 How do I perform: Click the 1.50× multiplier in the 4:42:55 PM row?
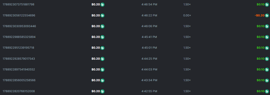(x=187, y=91)
